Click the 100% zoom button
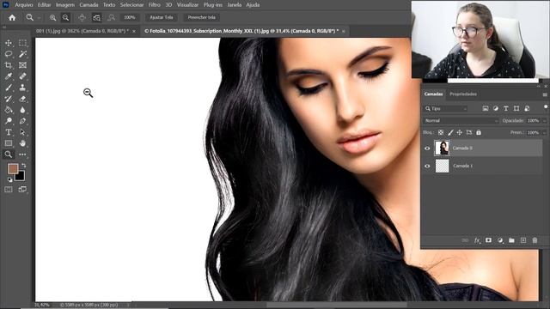Image resolution: width=550 pixels, height=309 pixels. pos(130,17)
